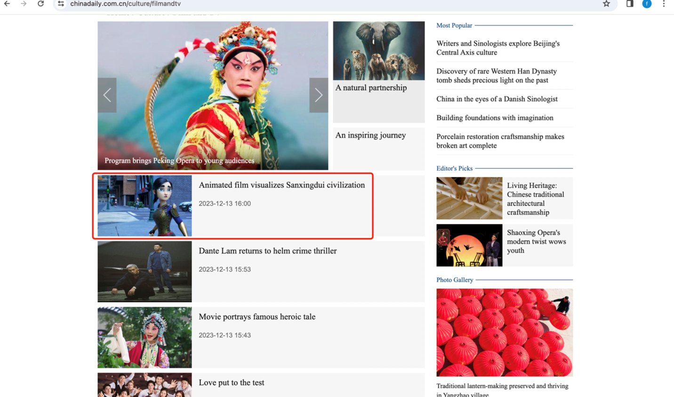
Task: Advance the carousel with the right arrow
Action: 319,95
